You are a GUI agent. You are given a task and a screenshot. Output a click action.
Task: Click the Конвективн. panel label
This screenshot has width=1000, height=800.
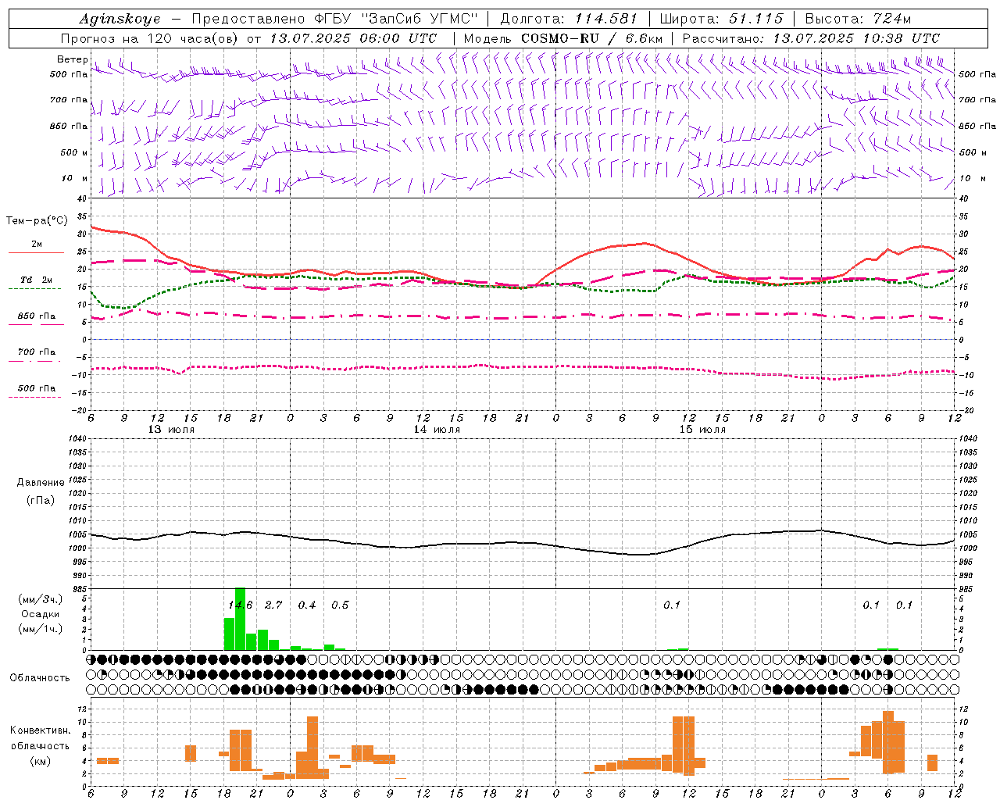[40, 730]
